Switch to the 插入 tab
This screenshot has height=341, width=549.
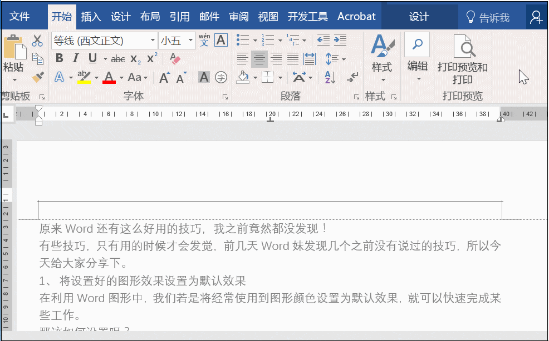pyautogui.click(x=91, y=17)
